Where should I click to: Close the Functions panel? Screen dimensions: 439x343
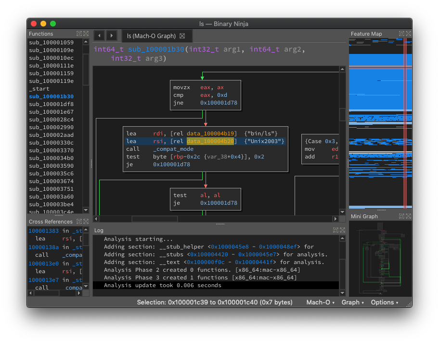click(x=86, y=34)
